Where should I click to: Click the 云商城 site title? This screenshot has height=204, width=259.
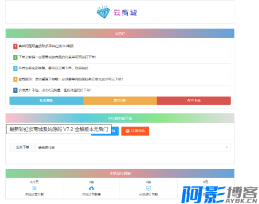[125, 13]
